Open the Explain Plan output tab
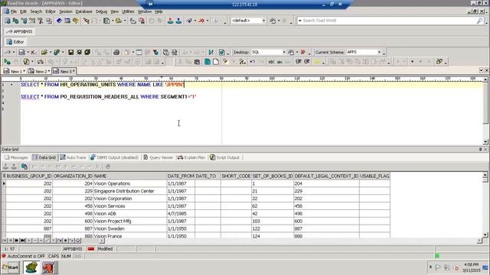The height and width of the screenshot is (275, 490). coord(191,157)
